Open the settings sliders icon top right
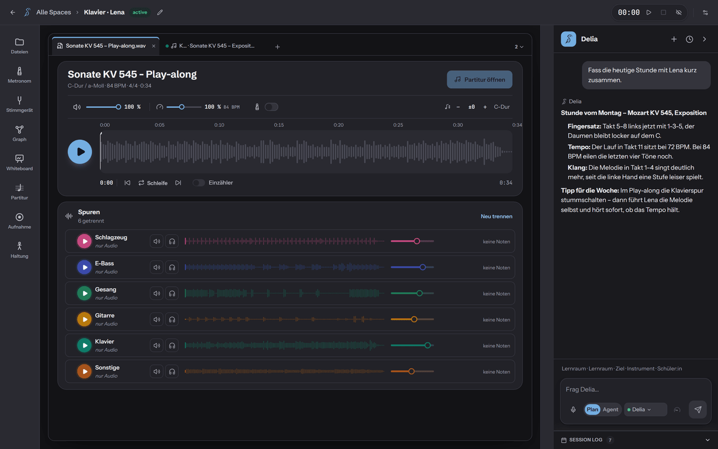Image resolution: width=718 pixels, height=449 pixels. [706, 12]
